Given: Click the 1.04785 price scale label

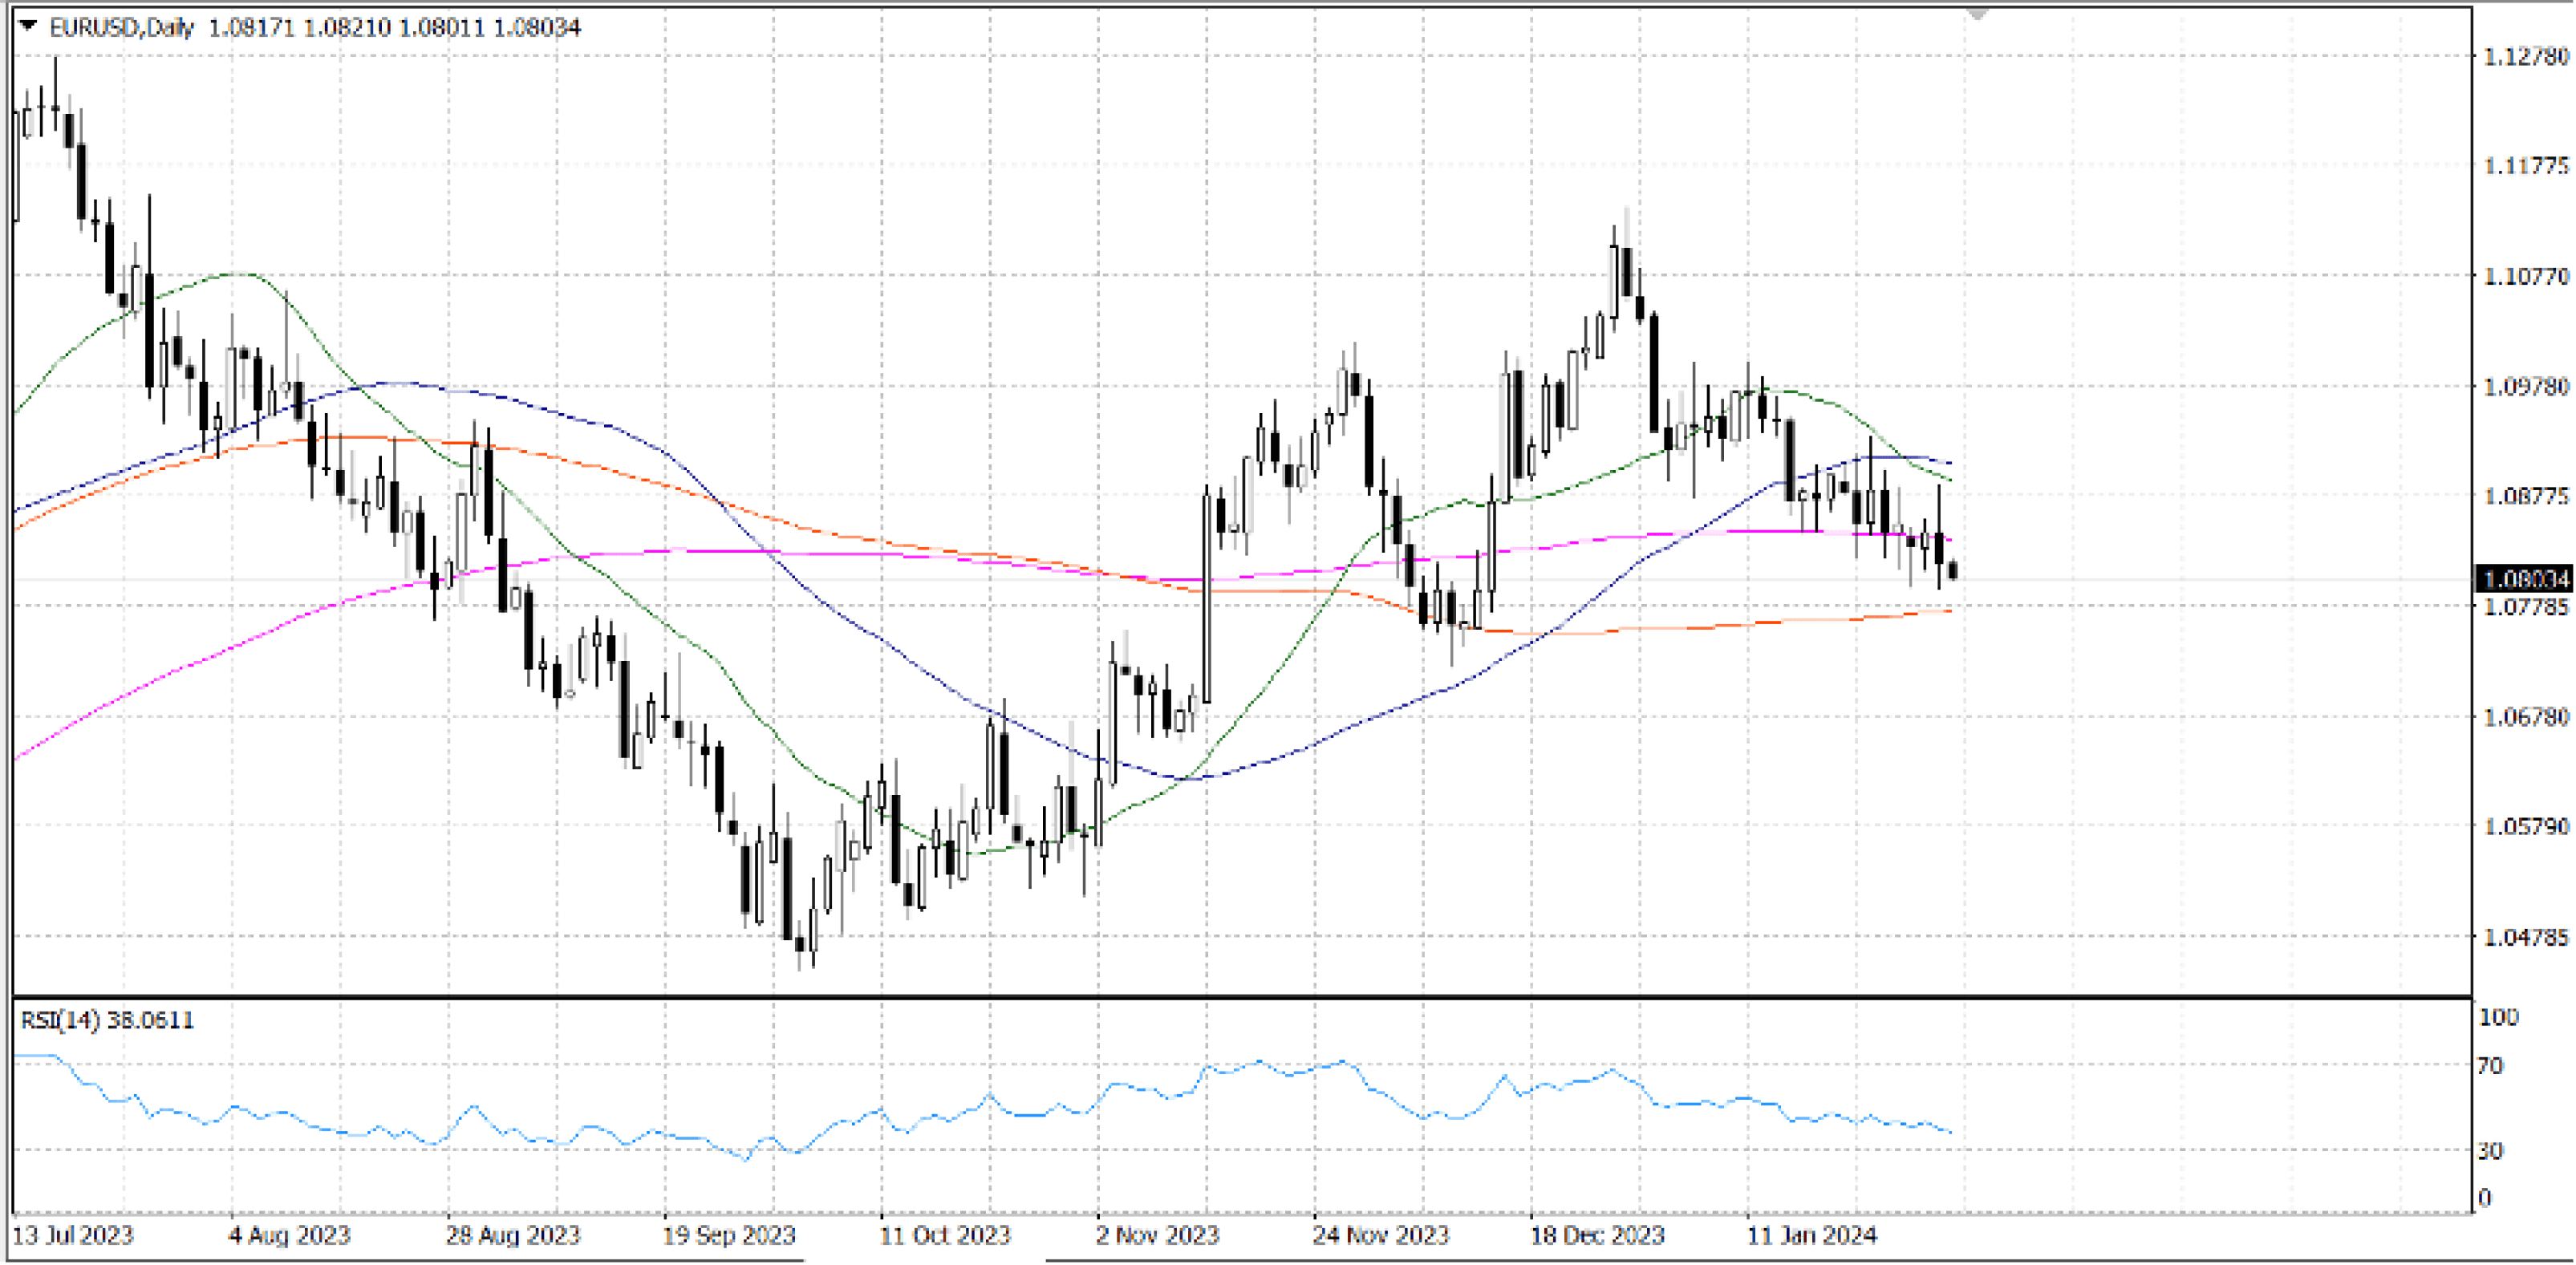Looking at the screenshot, I should point(2526,937).
